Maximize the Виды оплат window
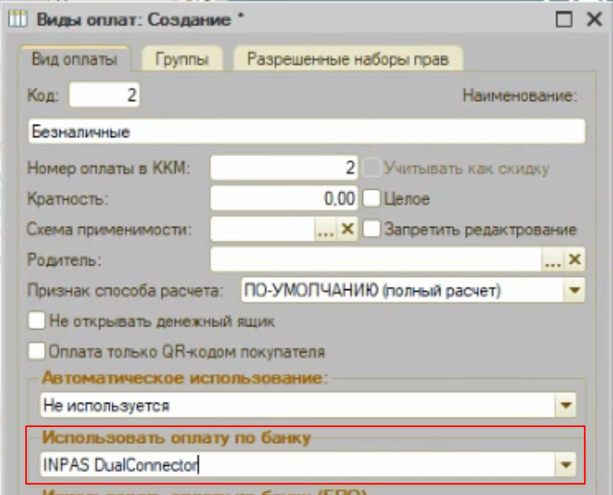 tap(564, 20)
